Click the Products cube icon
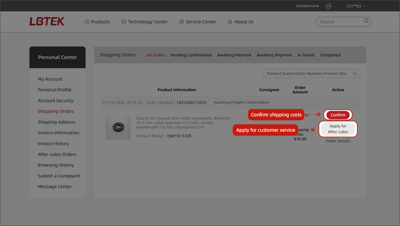Screen dimensions: 400x226 click(x=87, y=22)
